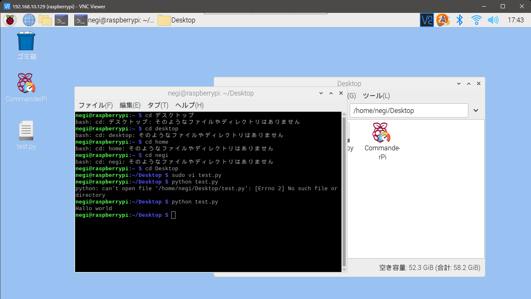The height and width of the screenshot is (299, 531).
Task: Open the Raspberry Pi applications menu
Action: coord(10,20)
